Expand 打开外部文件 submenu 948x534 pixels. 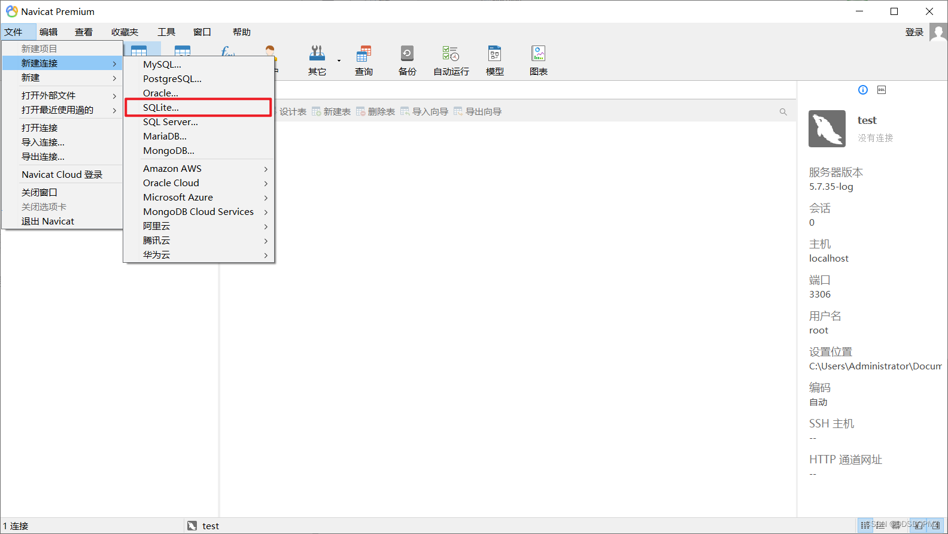(62, 96)
